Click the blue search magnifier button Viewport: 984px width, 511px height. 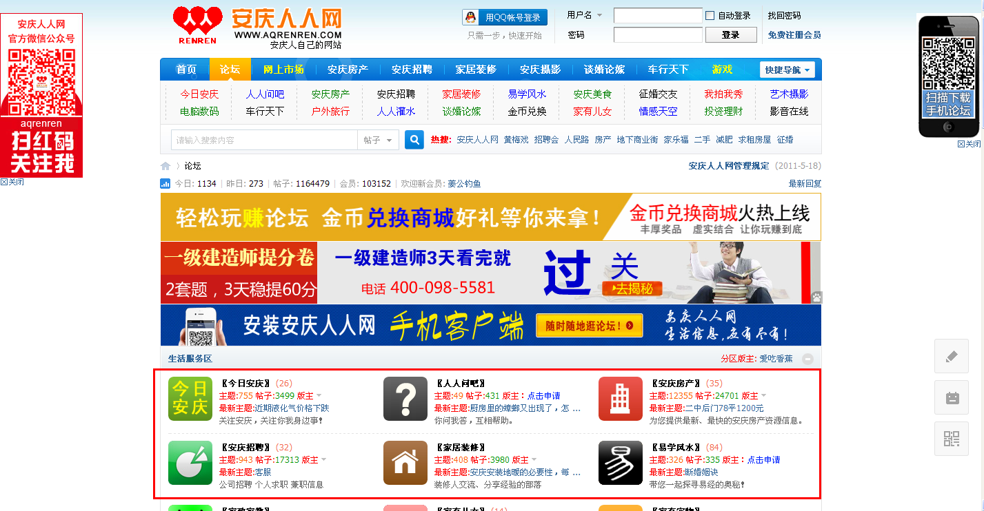click(x=414, y=140)
